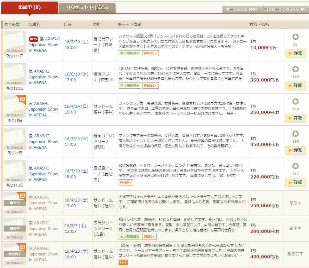Click the 場所 column header
The image size is (309, 268).
pyautogui.click(x=97, y=24)
